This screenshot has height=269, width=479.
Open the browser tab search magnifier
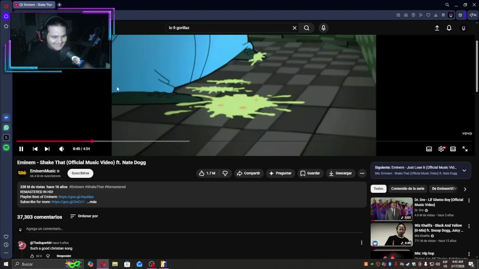point(447,4)
